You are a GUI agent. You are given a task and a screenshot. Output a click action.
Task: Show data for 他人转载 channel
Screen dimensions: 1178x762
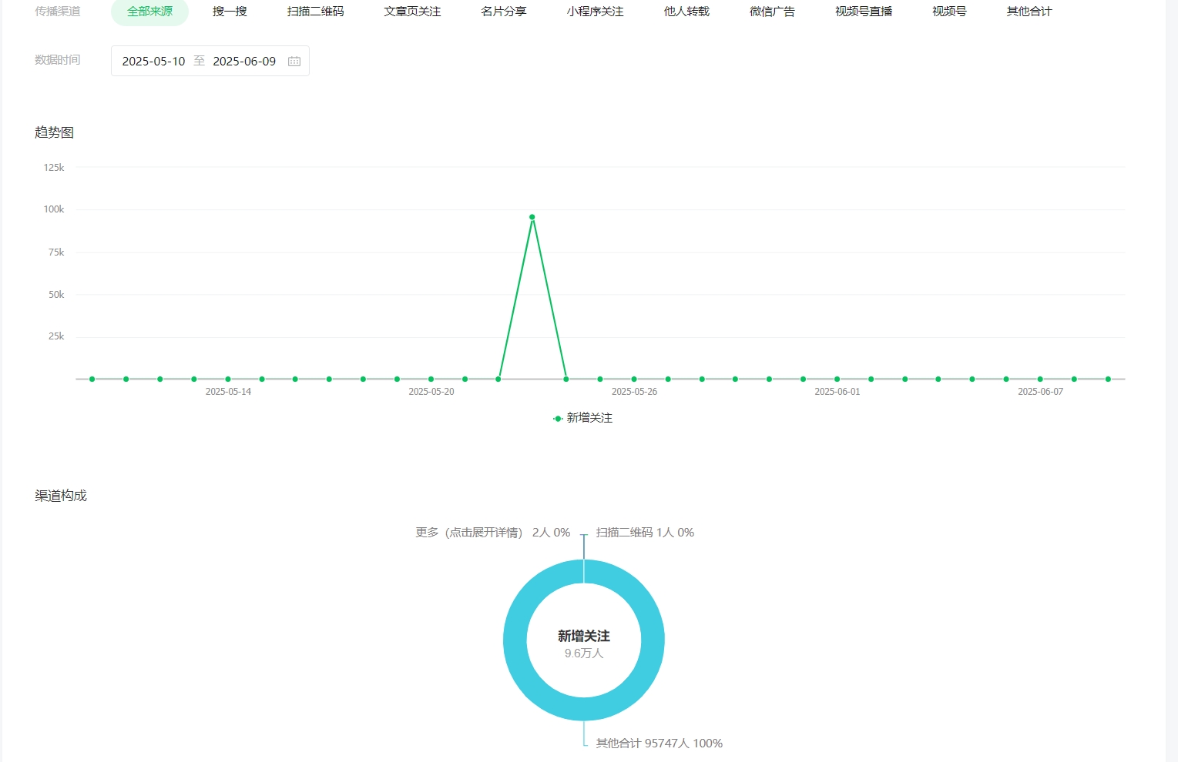[686, 12]
